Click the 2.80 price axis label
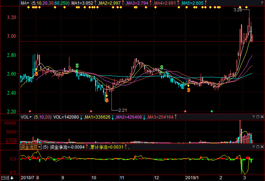265x181 pixels. click(x=11, y=55)
